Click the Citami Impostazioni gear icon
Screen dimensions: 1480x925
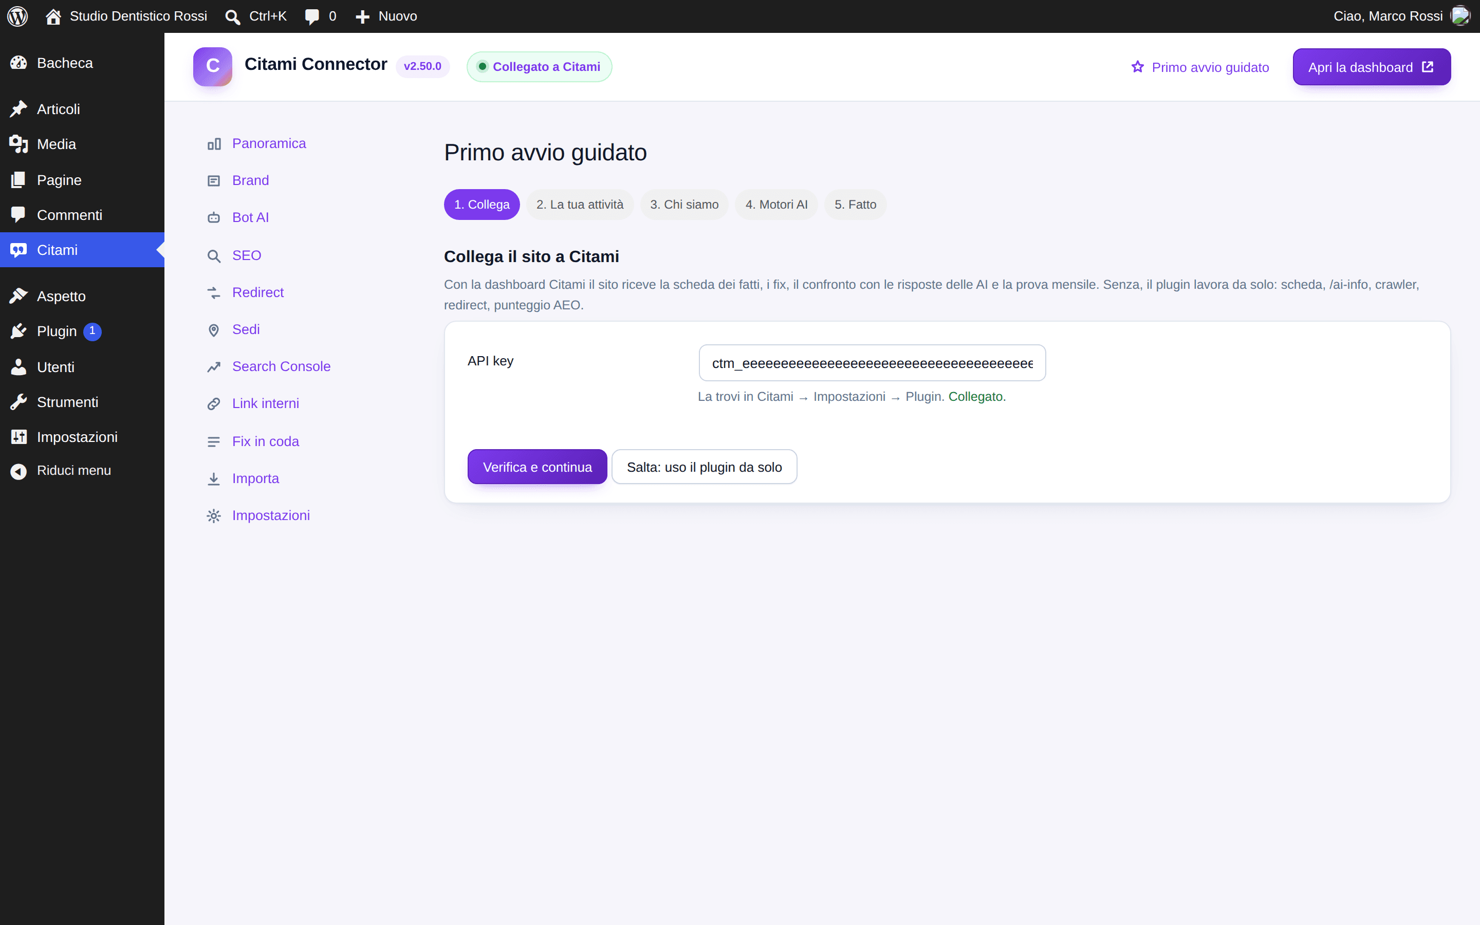click(x=213, y=516)
